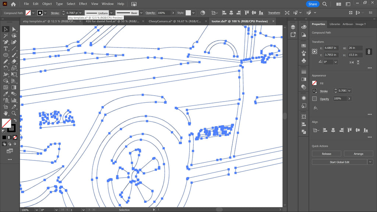
Task: Select the Artboard tool
Action: [6, 107]
